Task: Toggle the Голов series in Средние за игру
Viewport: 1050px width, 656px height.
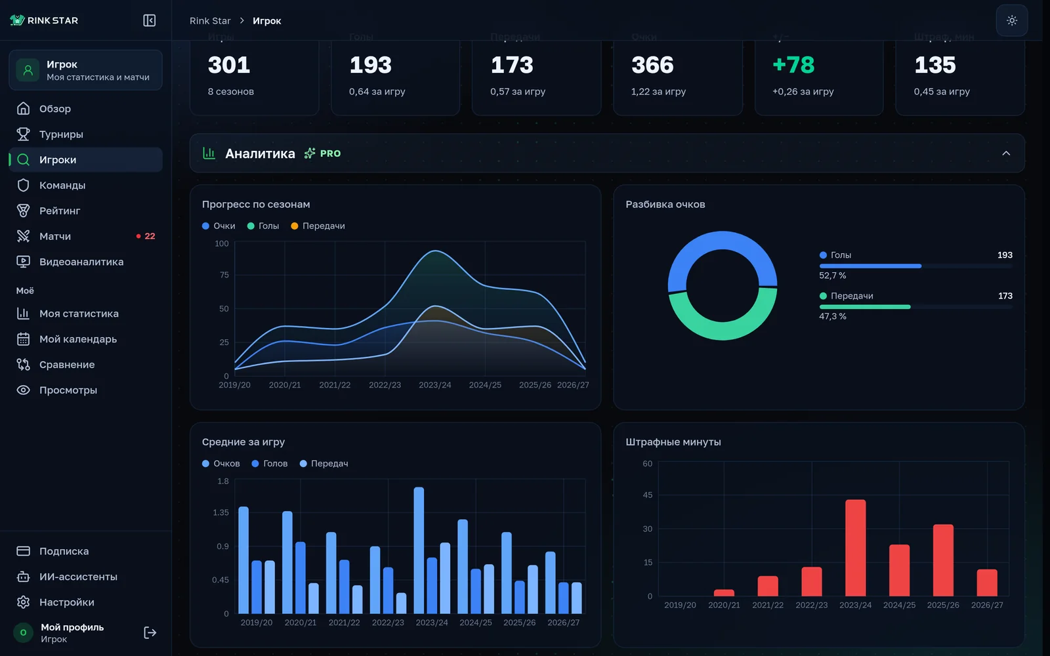Action: pos(270,463)
